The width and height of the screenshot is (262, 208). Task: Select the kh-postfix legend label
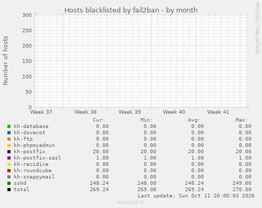[x=30, y=152]
